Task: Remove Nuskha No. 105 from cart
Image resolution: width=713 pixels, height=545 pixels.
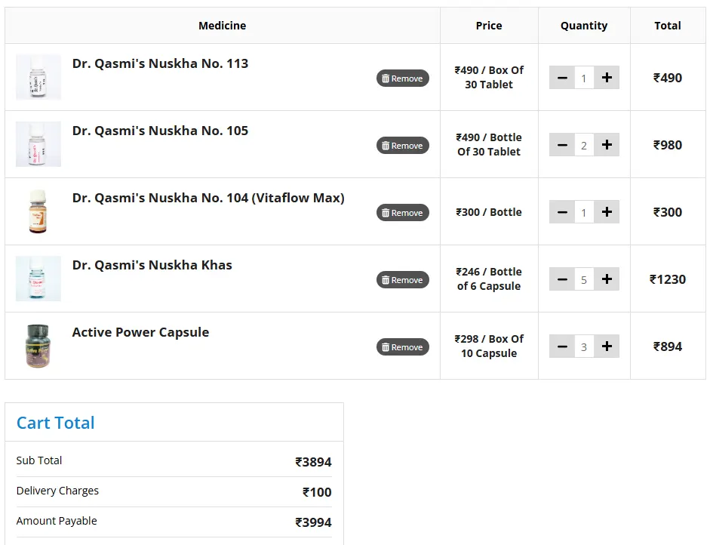Action: [x=403, y=146]
